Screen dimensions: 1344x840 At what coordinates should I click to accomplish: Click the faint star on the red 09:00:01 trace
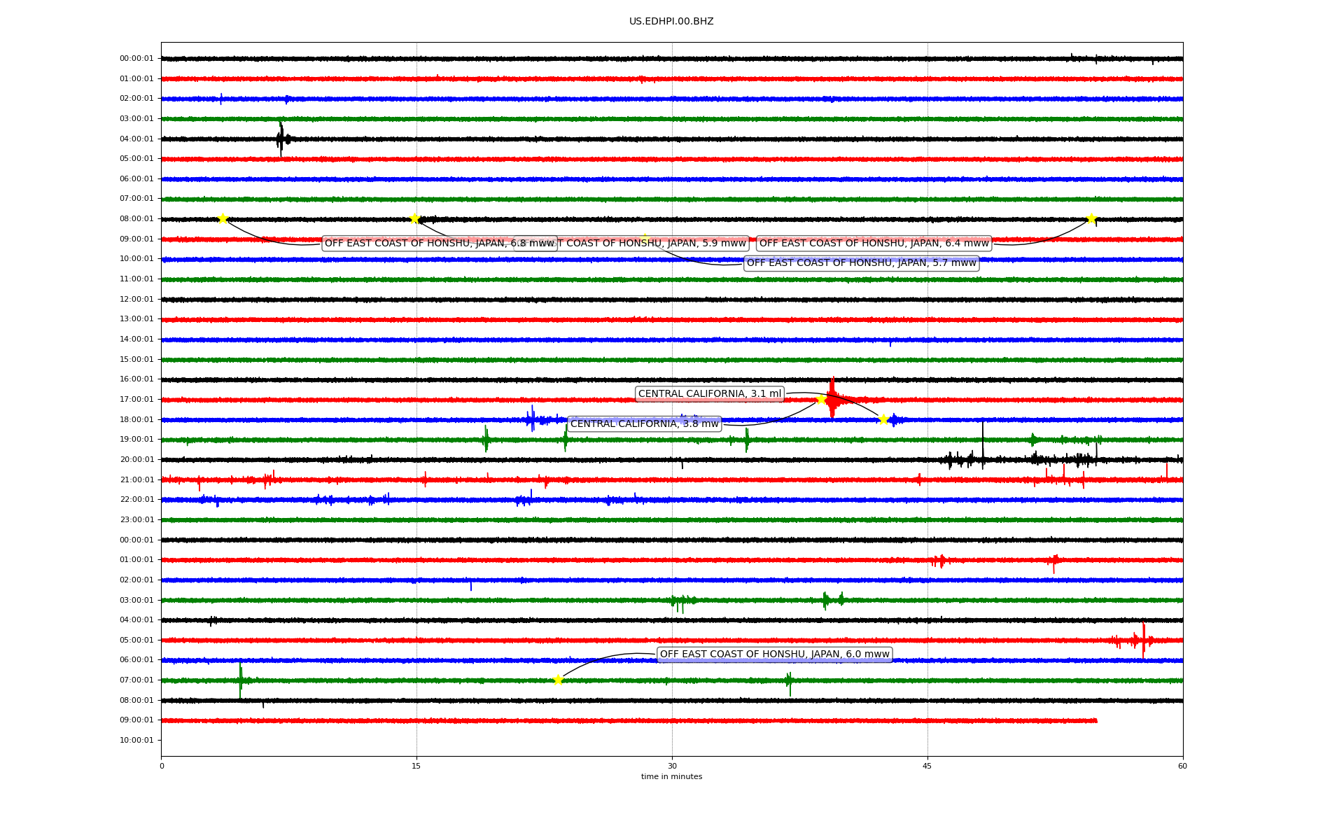(x=644, y=238)
